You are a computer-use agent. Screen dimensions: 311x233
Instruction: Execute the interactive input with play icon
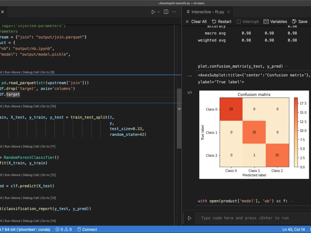point(190,218)
